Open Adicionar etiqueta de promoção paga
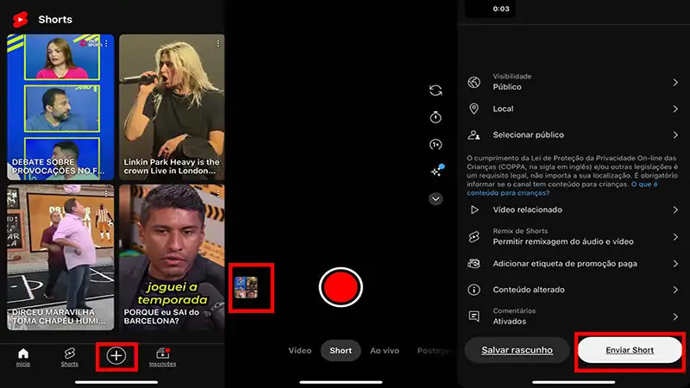This screenshot has width=690, height=388. tap(574, 264)
